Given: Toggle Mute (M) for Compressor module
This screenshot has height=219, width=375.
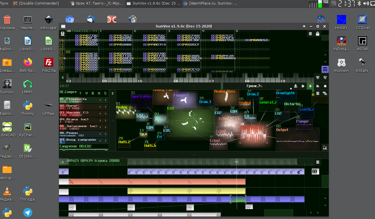Looking at the screenshot, I should pyautogui.click(x=99, y=93).
